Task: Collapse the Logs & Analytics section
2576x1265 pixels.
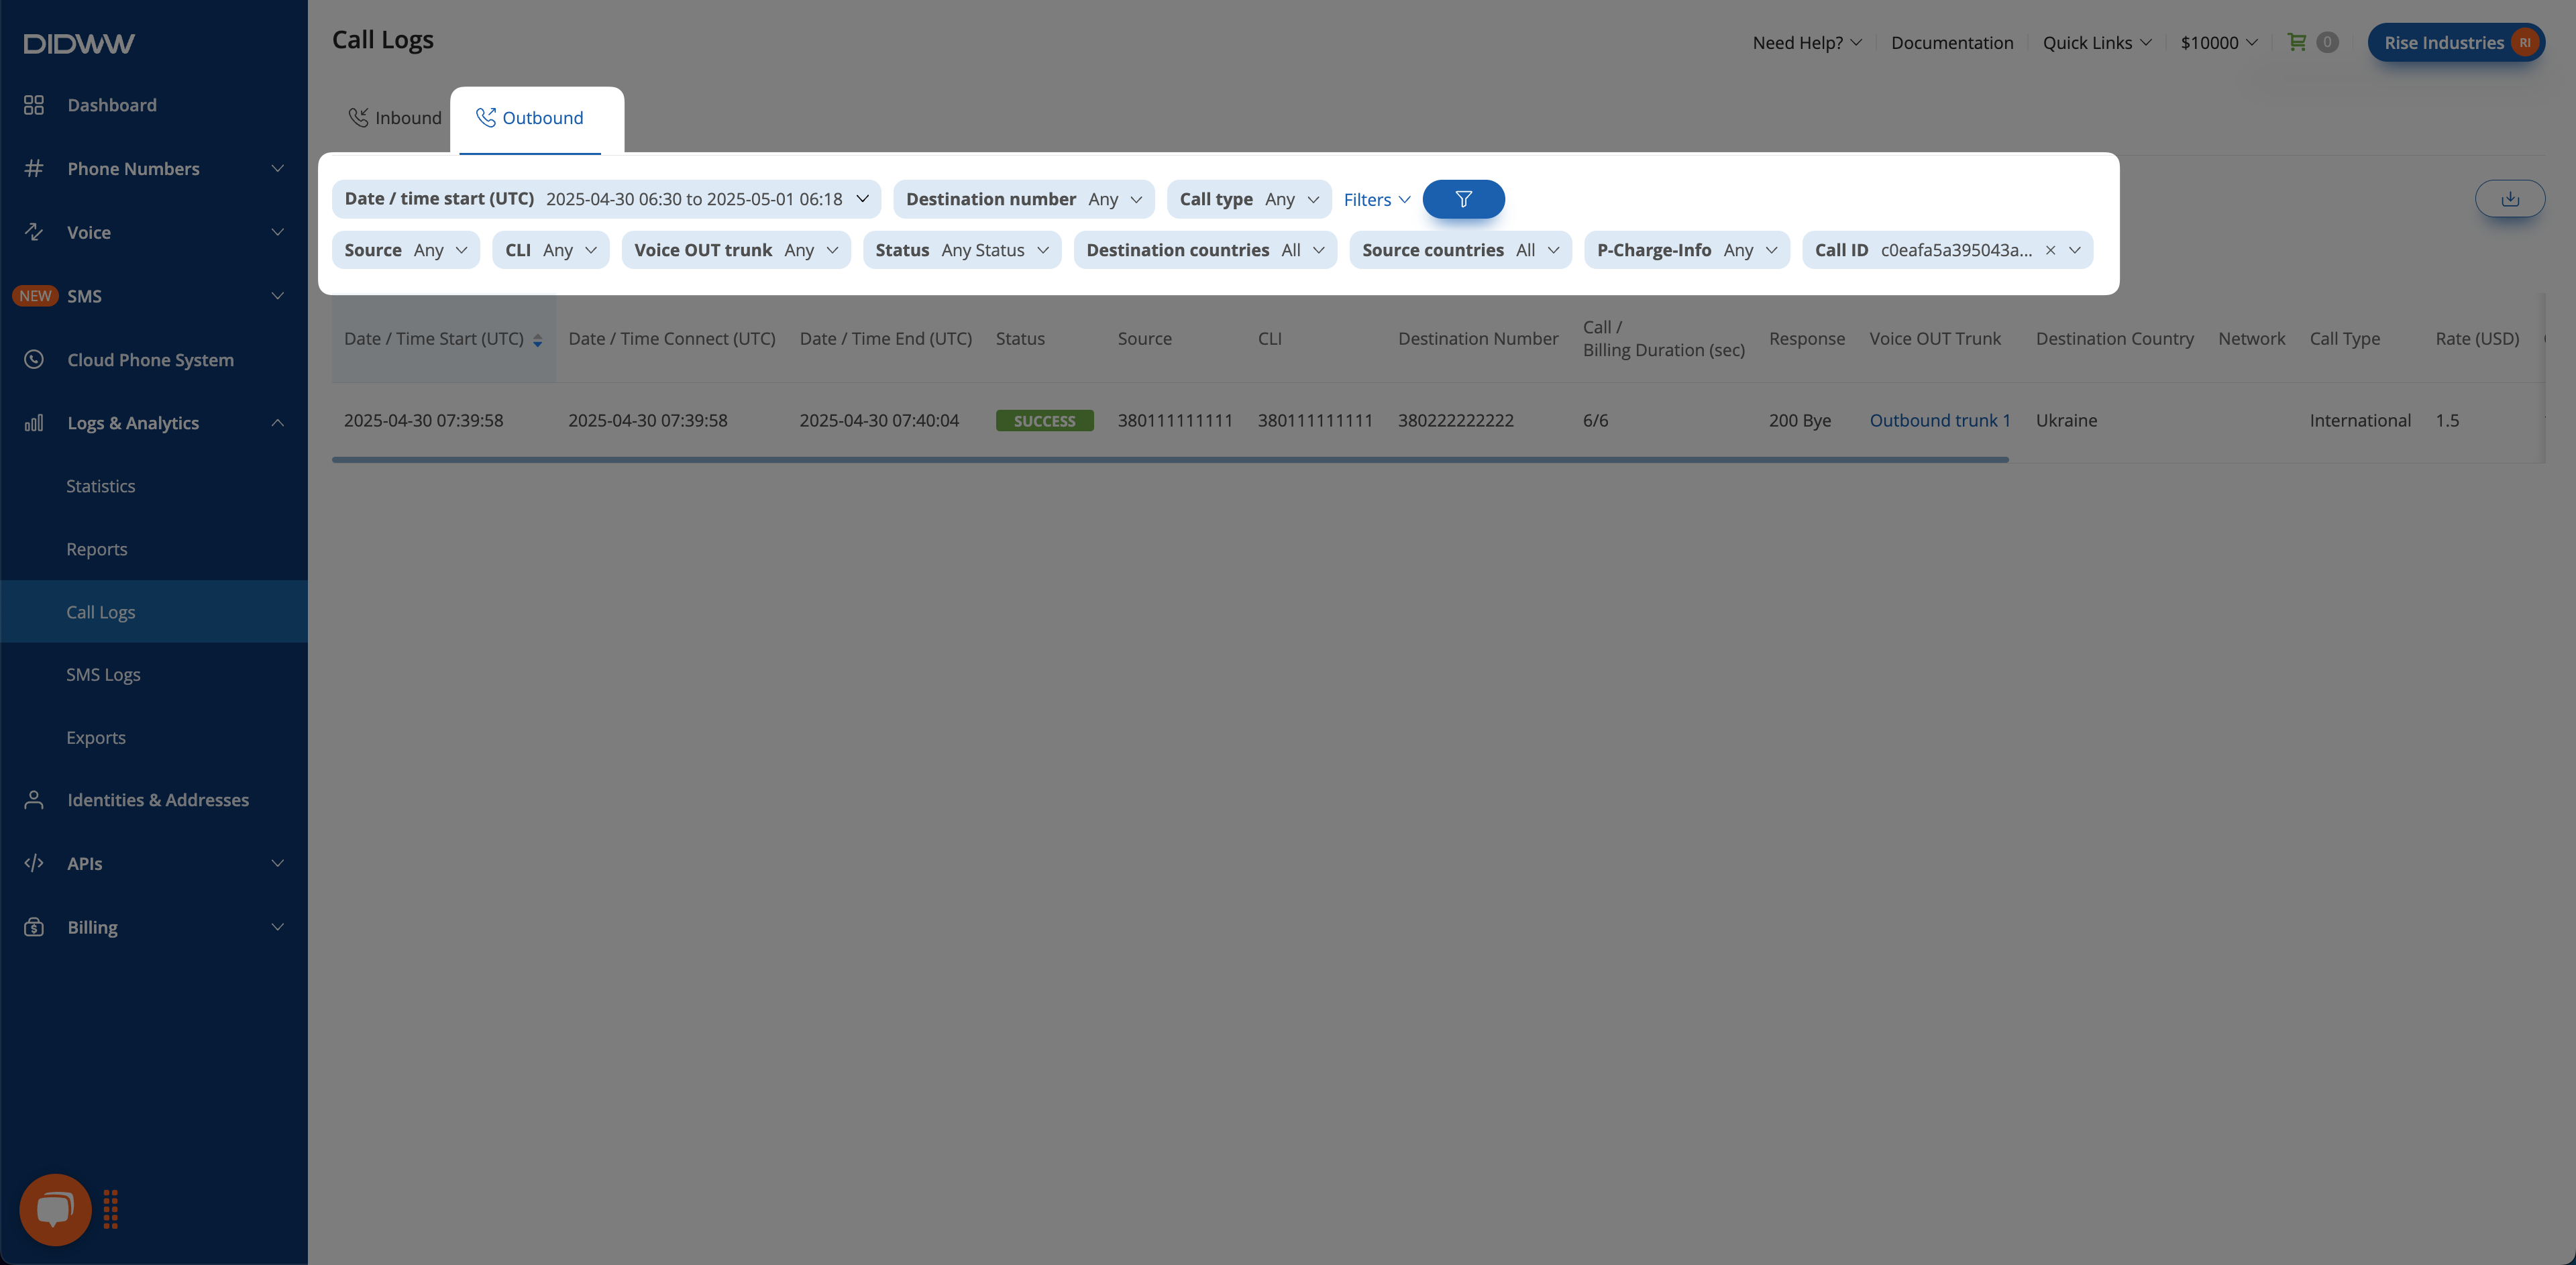Action: click(278, 423)
